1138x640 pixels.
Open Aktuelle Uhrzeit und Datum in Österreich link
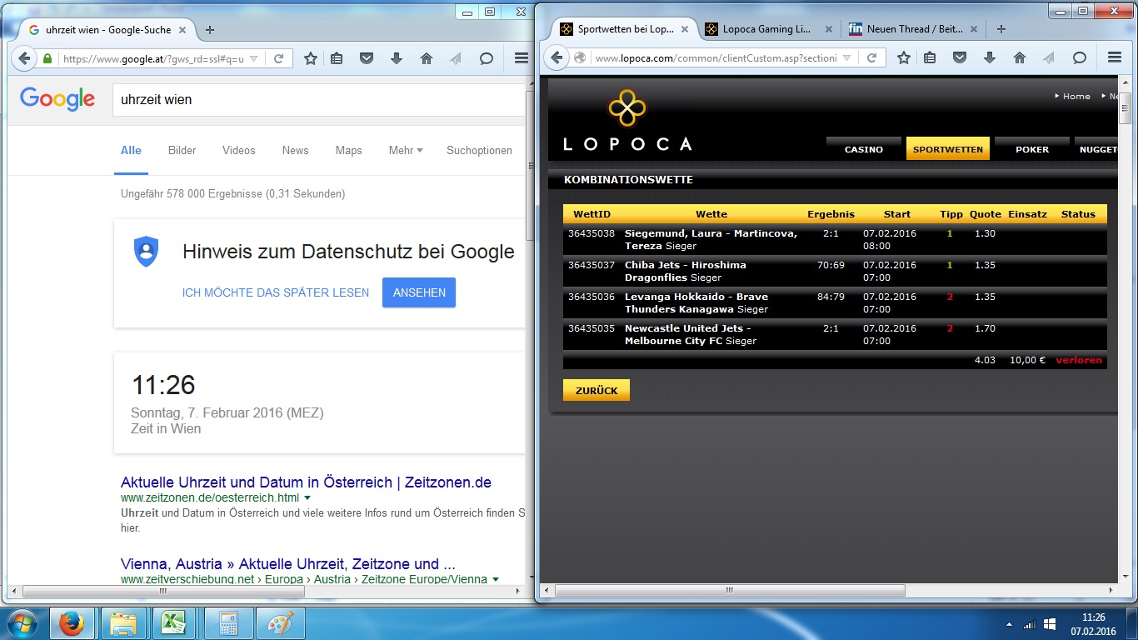point(306,482)
